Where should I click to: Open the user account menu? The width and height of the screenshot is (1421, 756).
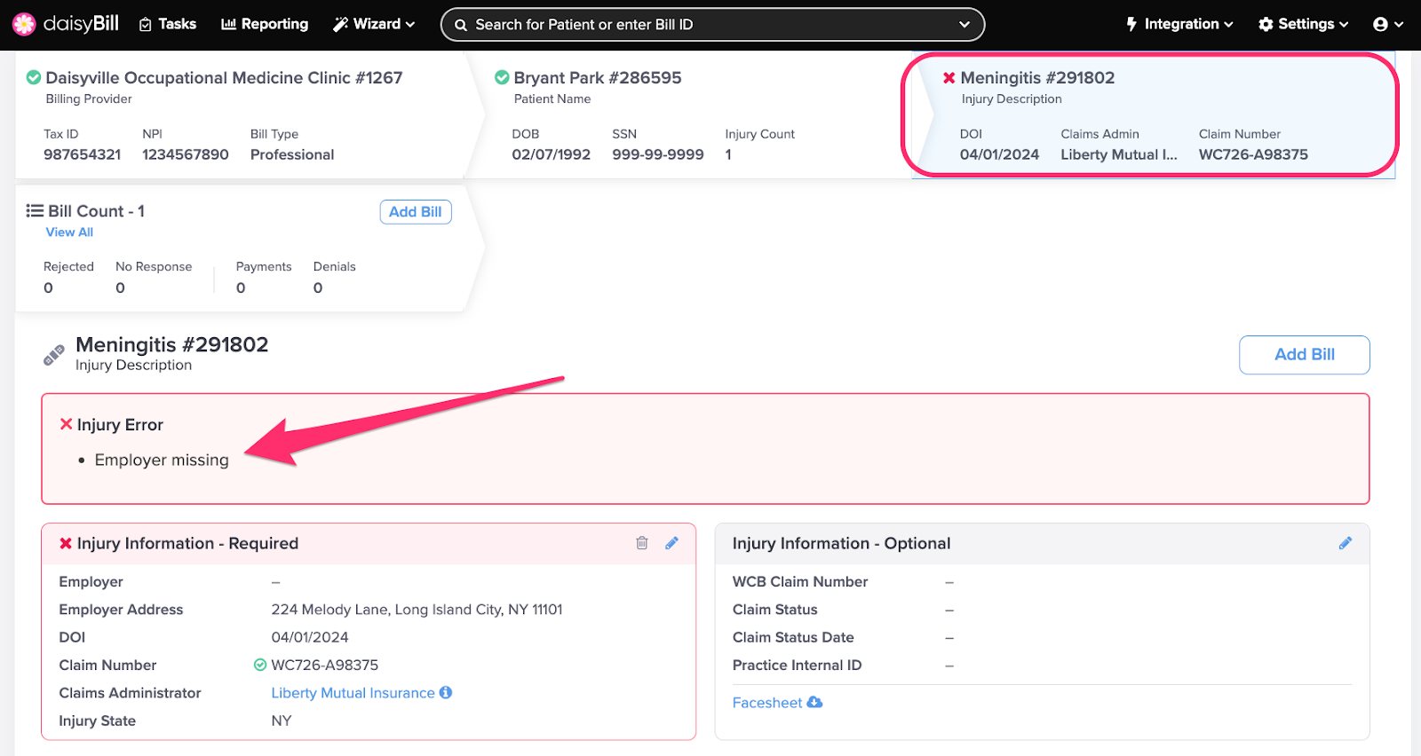(1387, 25)
